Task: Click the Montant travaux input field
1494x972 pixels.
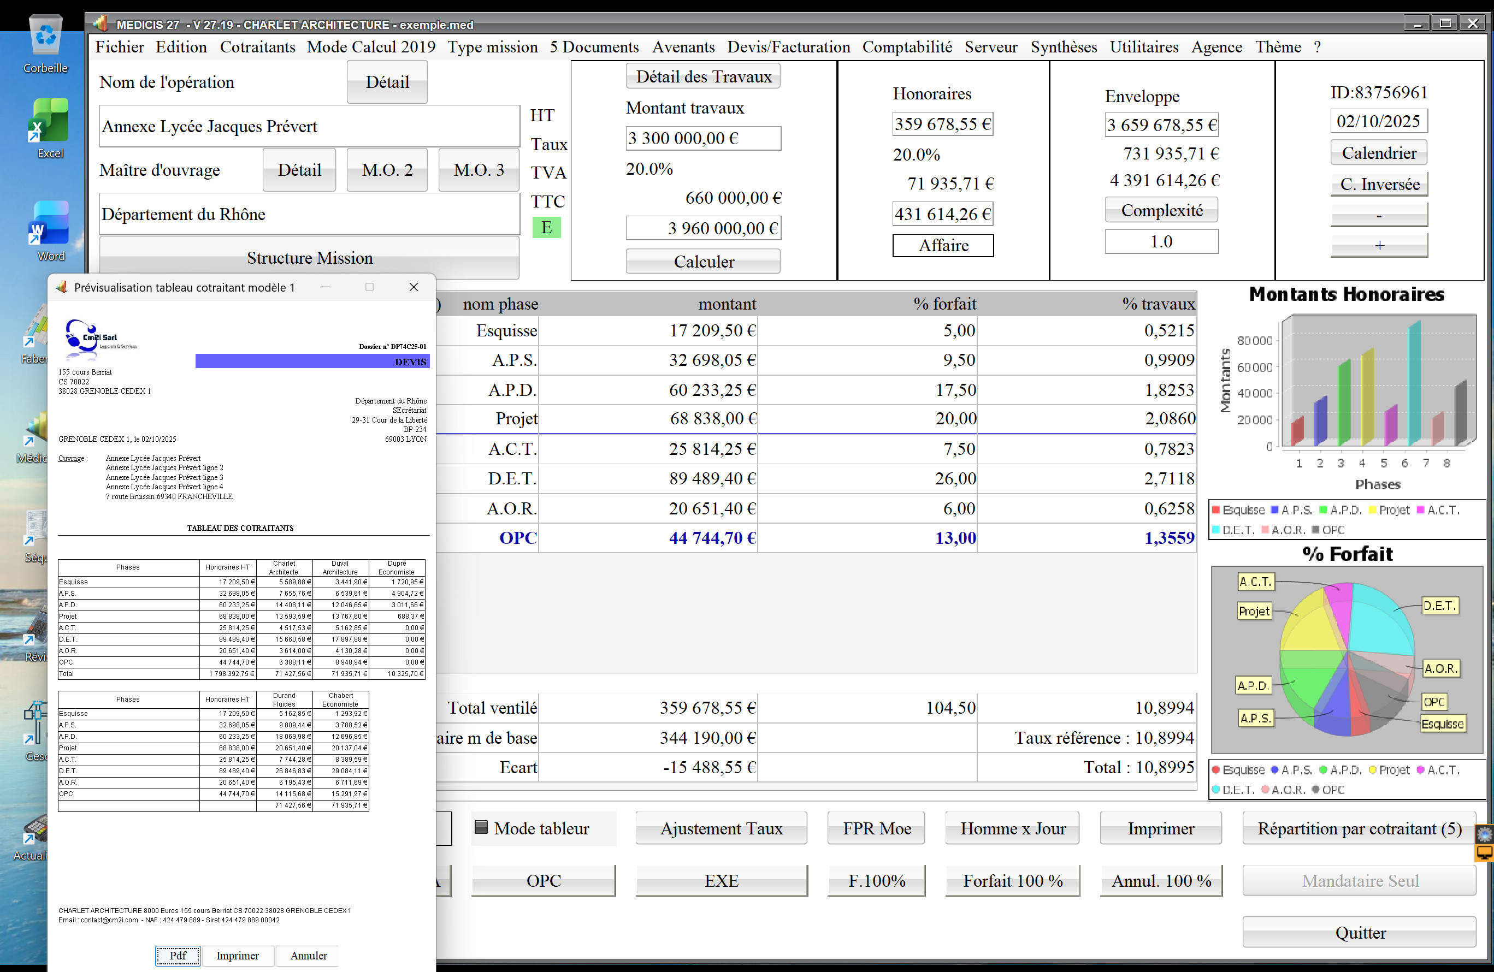Action: tap(703, 138)
